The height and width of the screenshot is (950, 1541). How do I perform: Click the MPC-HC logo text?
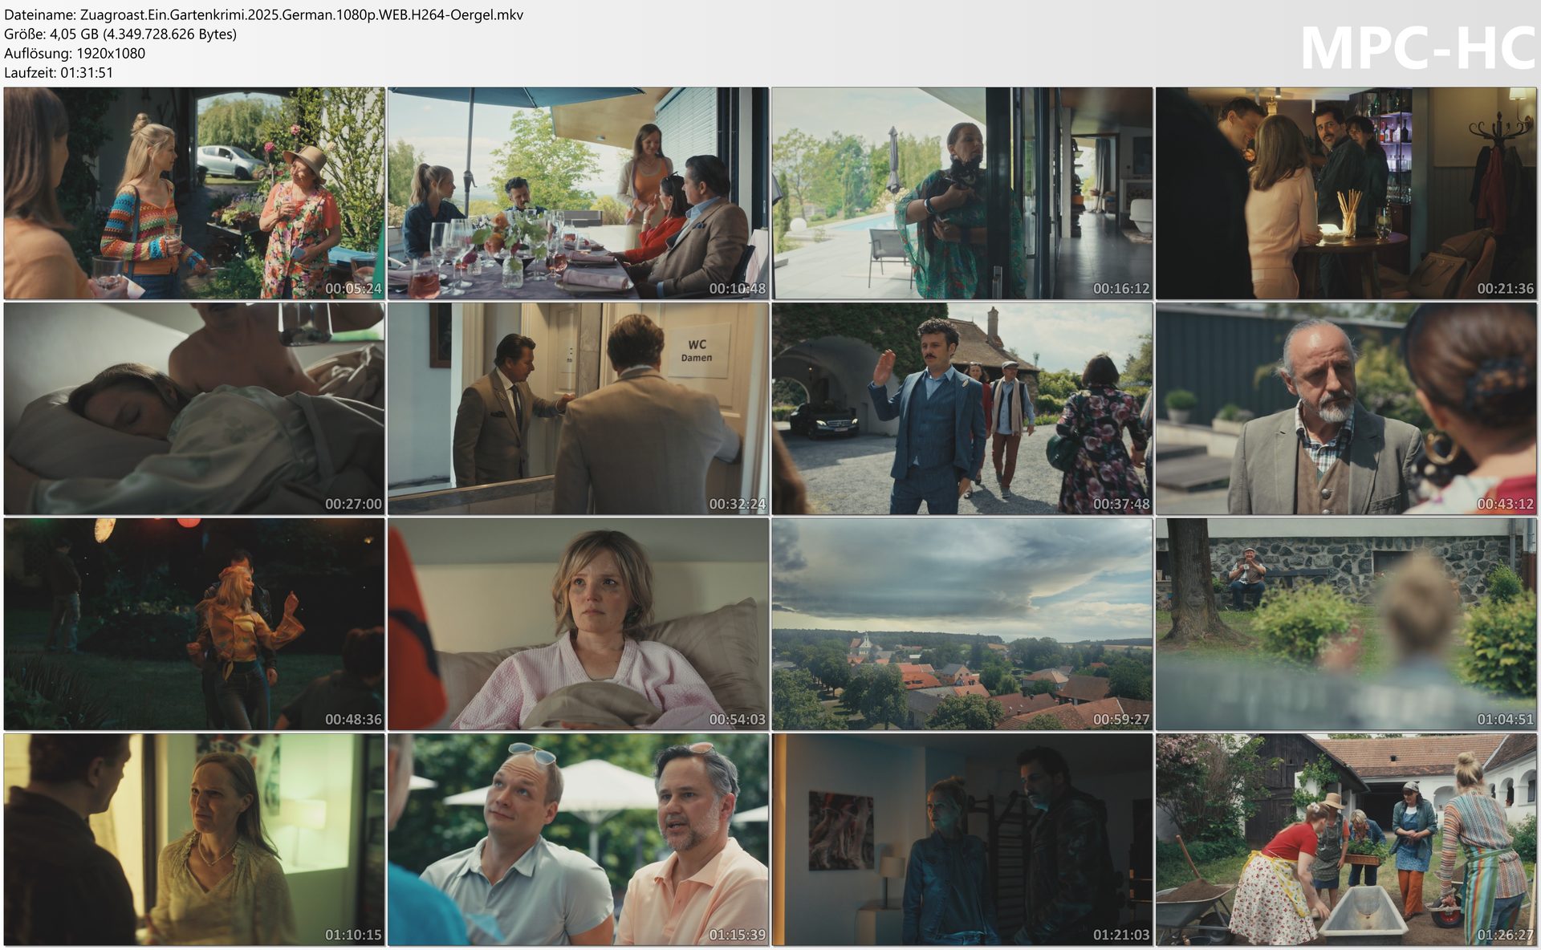coord(1417,48)
